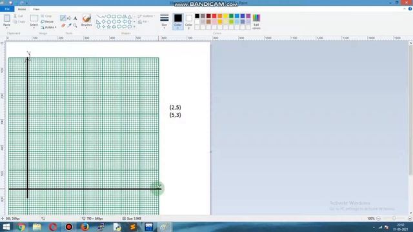Choose the Pentagon shape
This screenshot has height=232, width=413.
[x=108, y=21]
